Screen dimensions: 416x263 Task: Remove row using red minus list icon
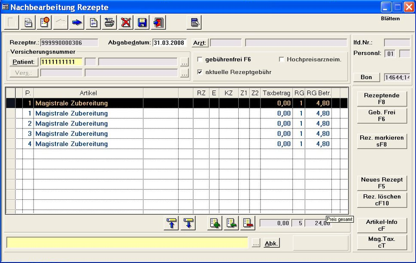pyautogui.click(x=248, y=223)
